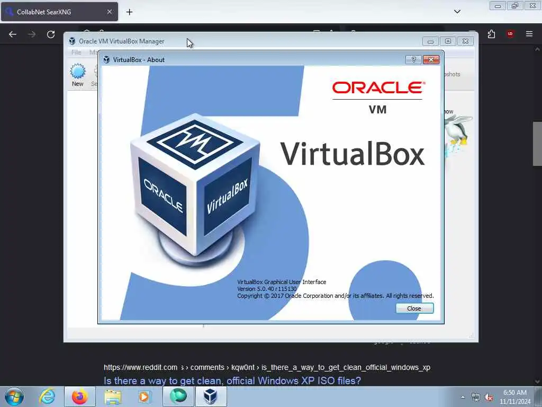Select the New machine toolbar icon
The width and height of the screenshot is (542, 407).
tap(78, 75)
